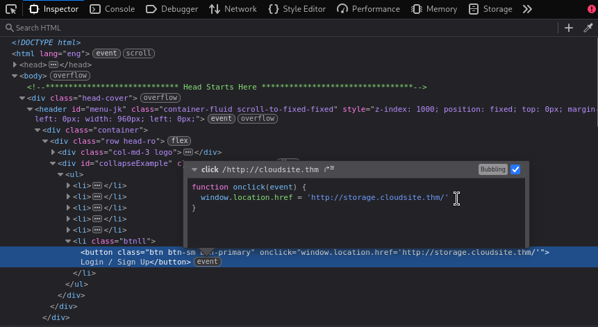Expand ellipsis badge in col-md-3 logo div

[x=188, y=152]
